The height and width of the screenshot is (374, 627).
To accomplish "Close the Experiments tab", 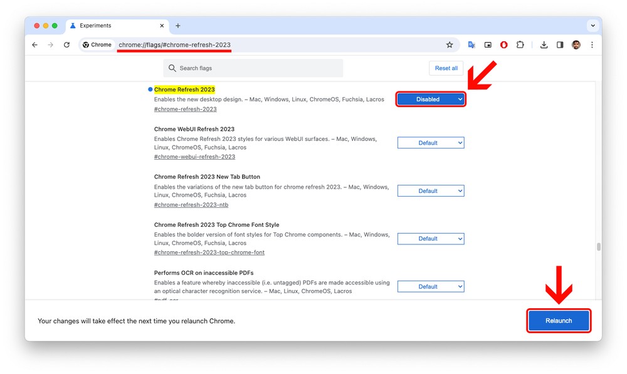I will coord(162,26).
